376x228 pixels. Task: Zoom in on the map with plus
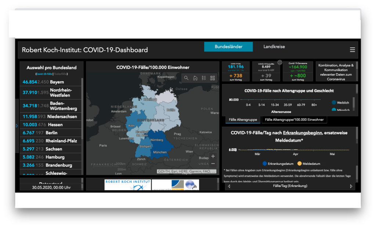tap(213, 156)
